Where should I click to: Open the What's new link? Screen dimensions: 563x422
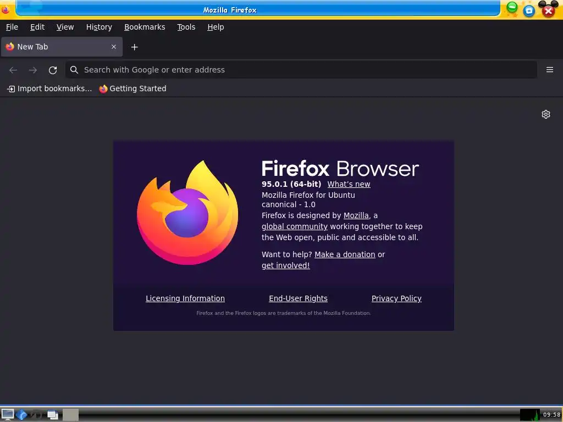click(349, 184)
